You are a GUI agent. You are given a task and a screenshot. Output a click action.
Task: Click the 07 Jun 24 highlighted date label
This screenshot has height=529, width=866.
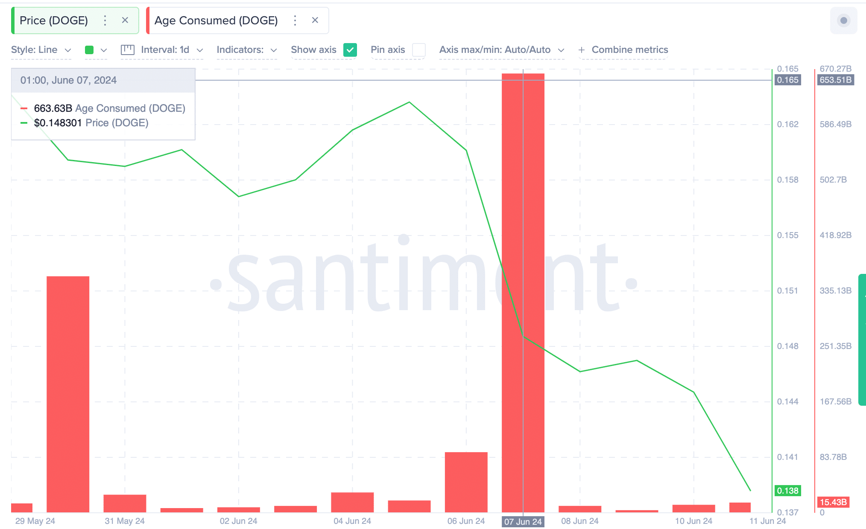523,522
